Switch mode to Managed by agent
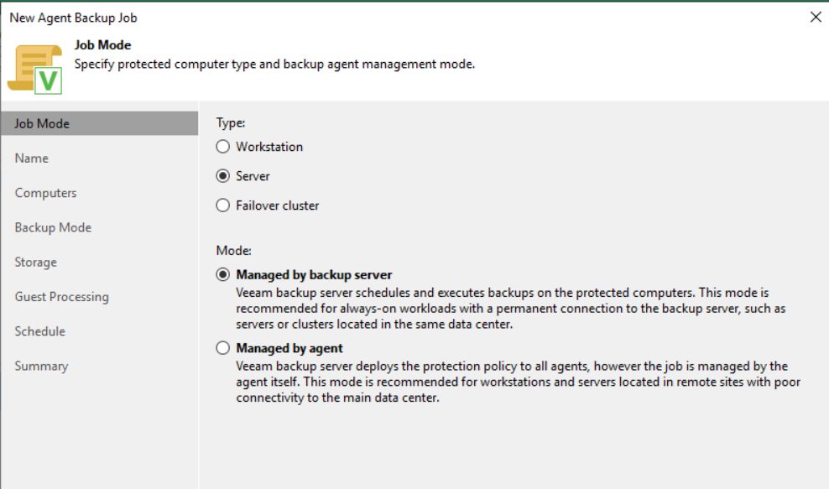Screen dimensions: 829x489 pyautogui.click(x=222, y=348)
